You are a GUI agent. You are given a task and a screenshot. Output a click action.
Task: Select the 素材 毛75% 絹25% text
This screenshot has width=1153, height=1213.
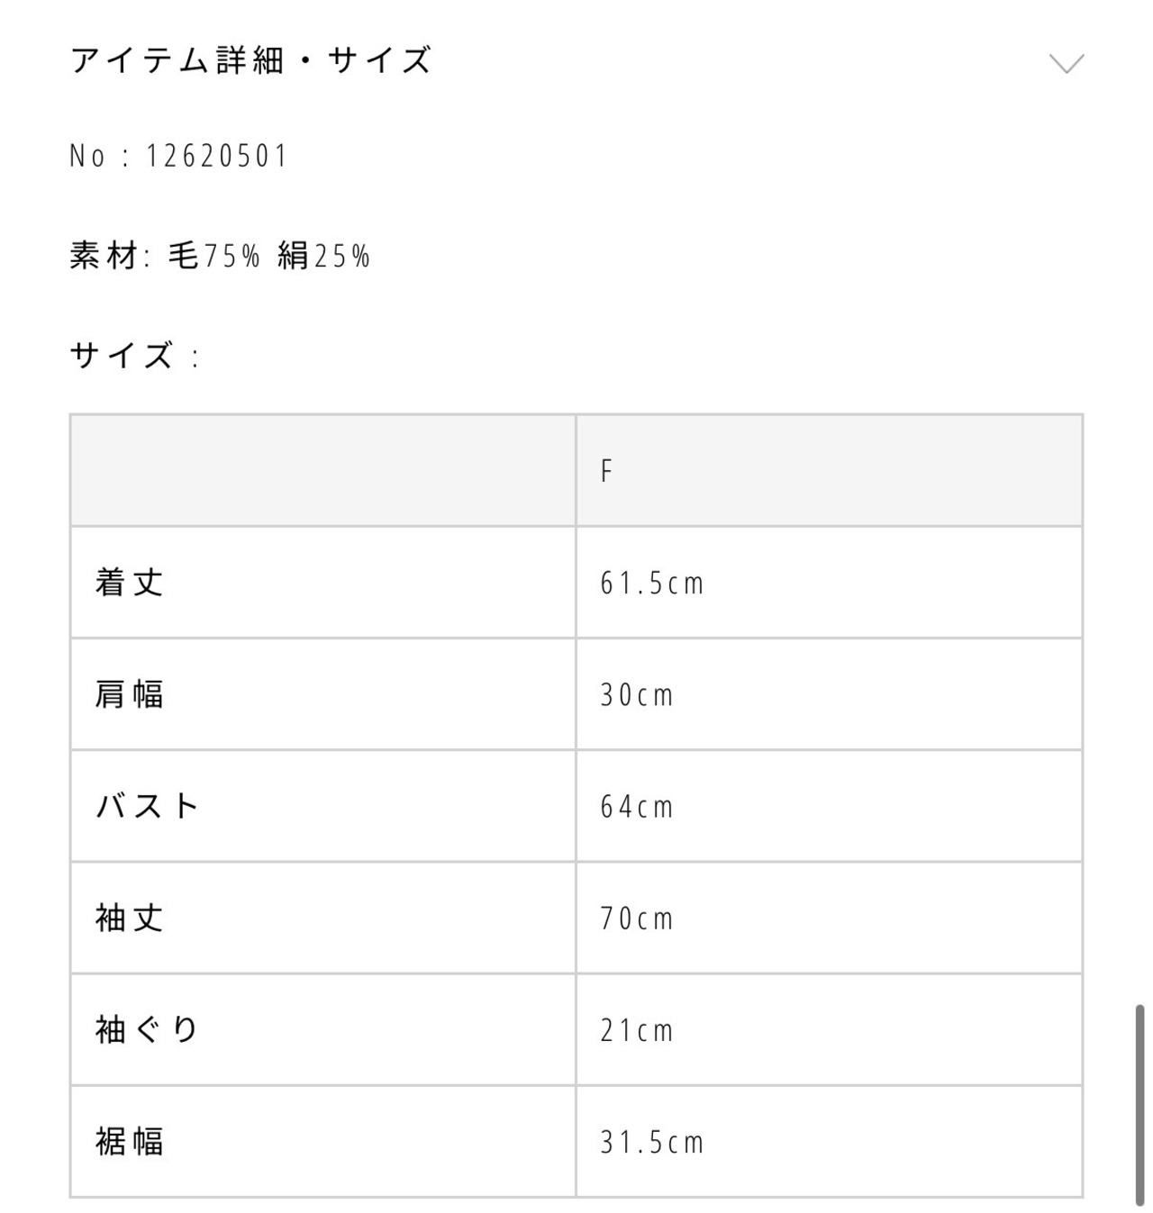221,256
